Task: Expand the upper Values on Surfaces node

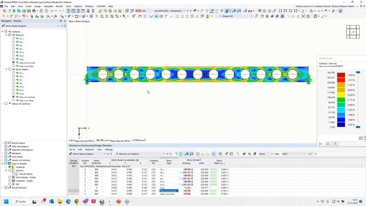Action: click(x=2, y=104)
